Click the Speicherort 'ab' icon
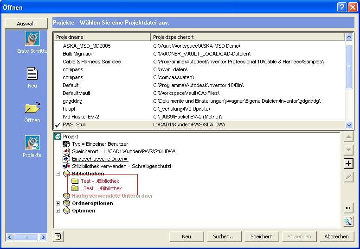The image size is (360, 249). click(66, 151)
